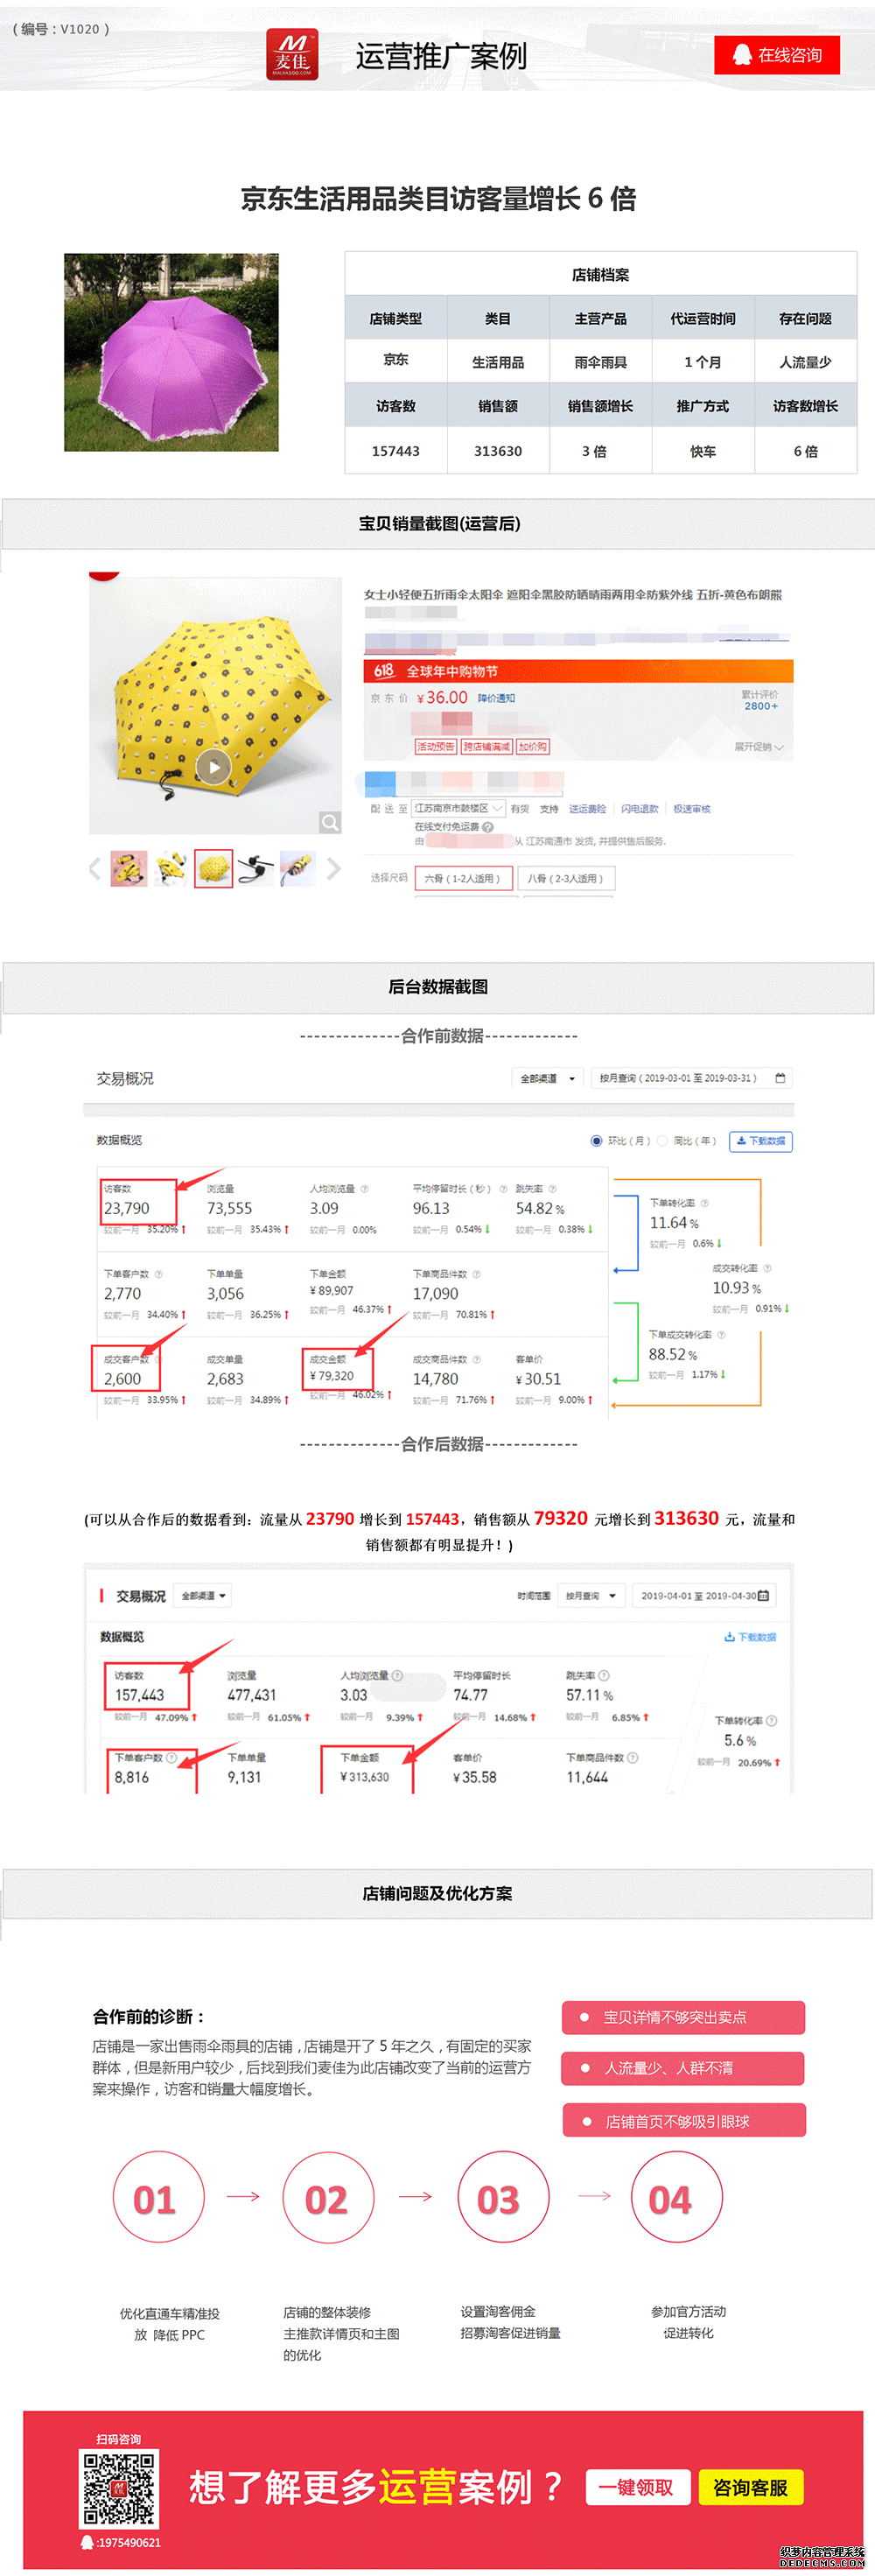
Task: Click the 一键领取 button
Action: click(x=636, y=2486)
